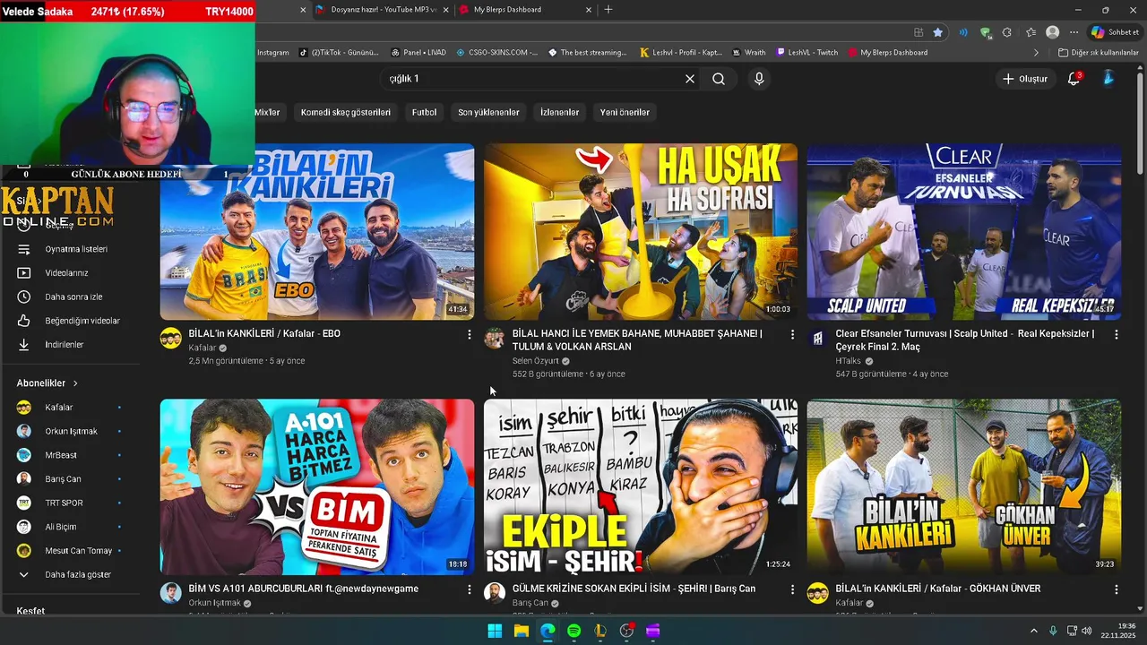This screenshot has height=645, width=1147.
Task: Click the YouTube search magnifier button
Action: click(719, 79)
